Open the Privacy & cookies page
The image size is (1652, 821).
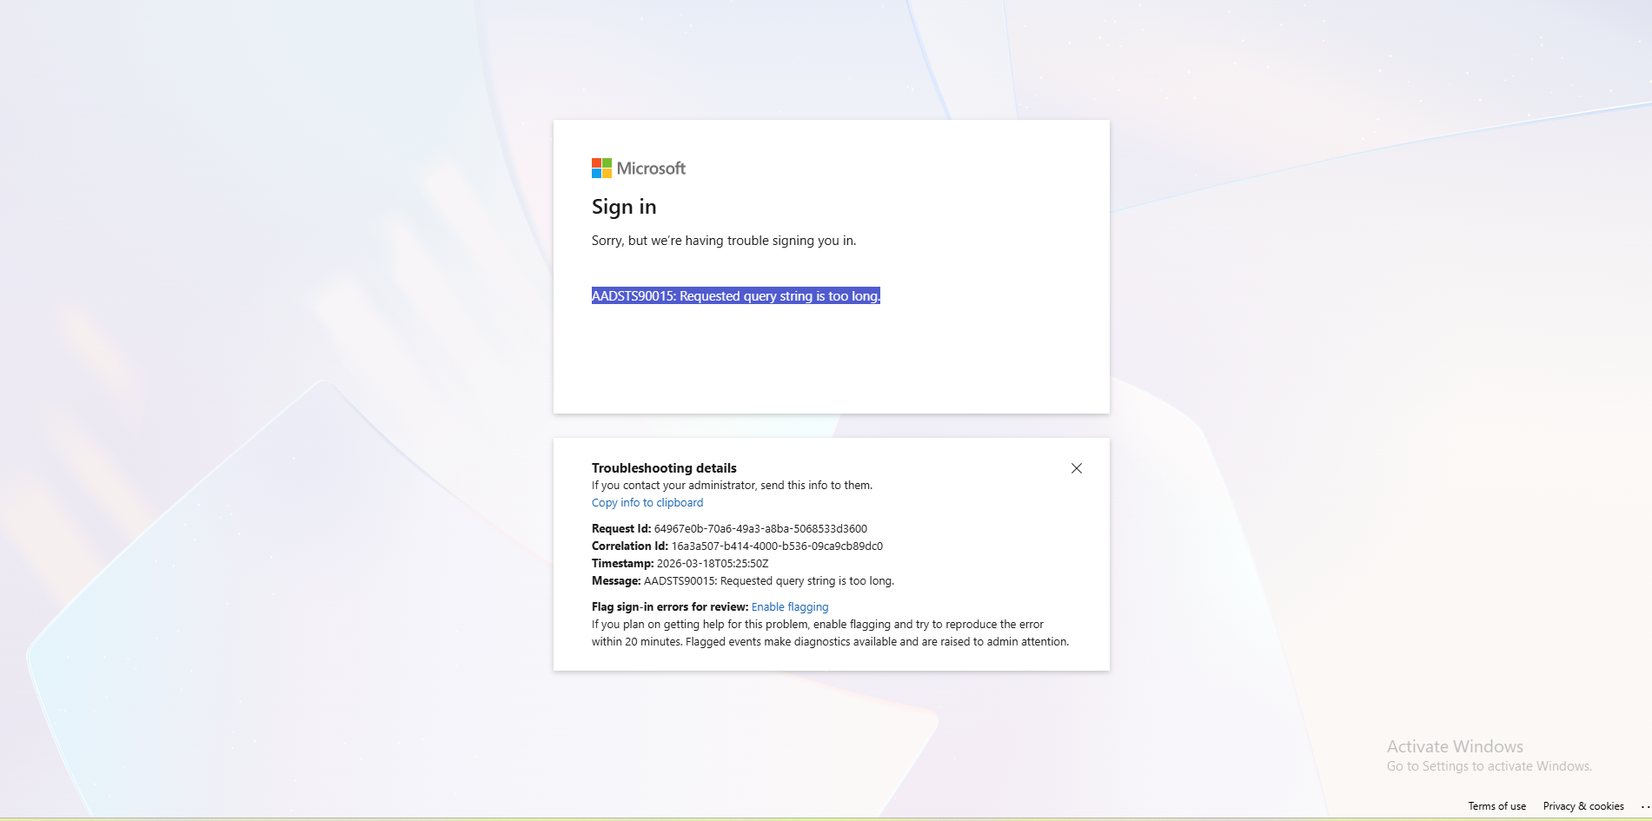click(x=1583, y=806)
